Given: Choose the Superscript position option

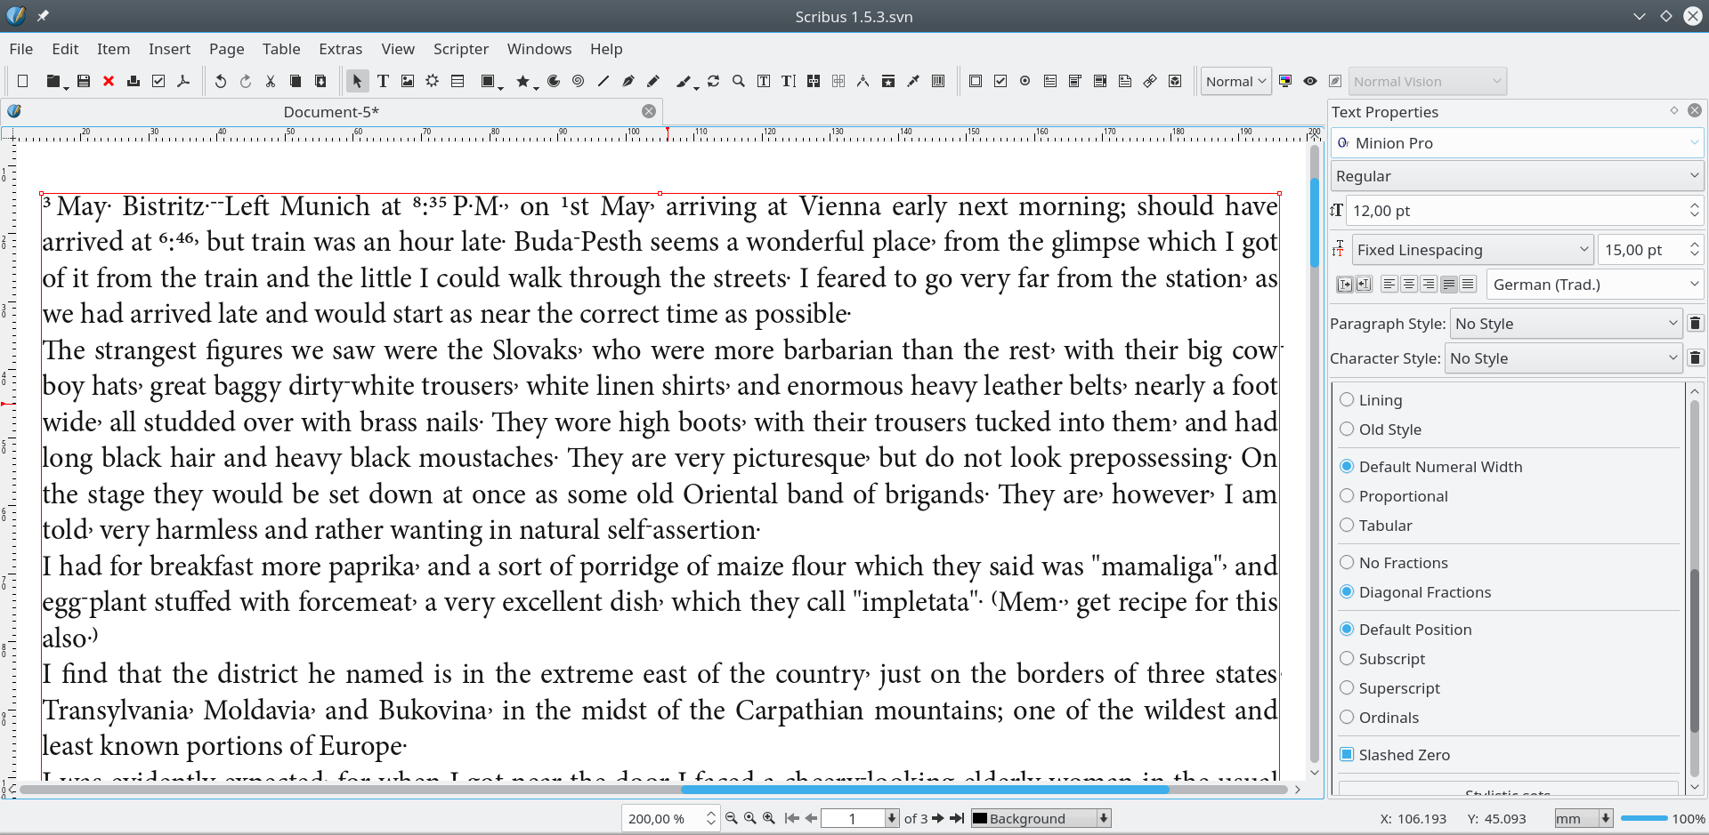Looking at the screenshot, I should (x=1347, y=688).
